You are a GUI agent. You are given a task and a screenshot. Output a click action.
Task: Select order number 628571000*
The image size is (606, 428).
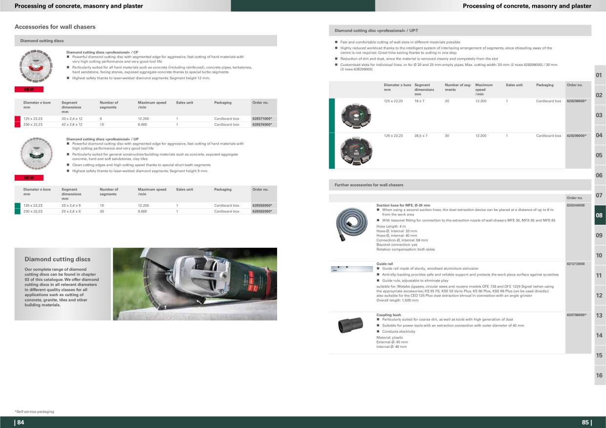[262, 119]
